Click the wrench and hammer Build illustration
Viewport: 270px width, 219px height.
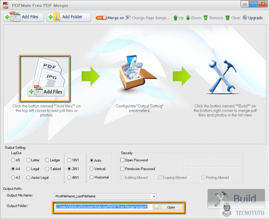point(222,77)
